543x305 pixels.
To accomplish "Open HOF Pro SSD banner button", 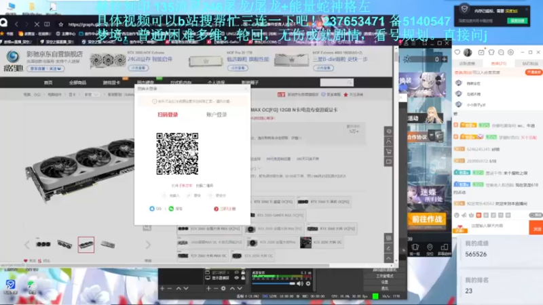I will click(x=238, y=68).
